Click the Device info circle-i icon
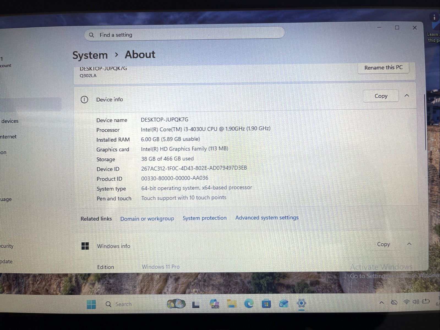This screenshot has width=440, height=330. 84,99
